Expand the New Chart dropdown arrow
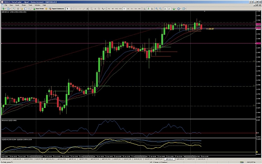Screen dimensions: 262x164 point(5,9)
